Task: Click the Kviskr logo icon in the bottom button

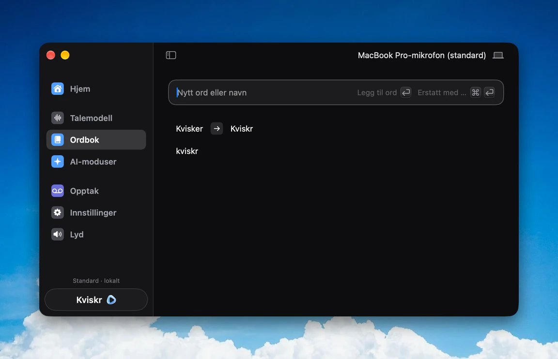Action: tap(111, 299)
